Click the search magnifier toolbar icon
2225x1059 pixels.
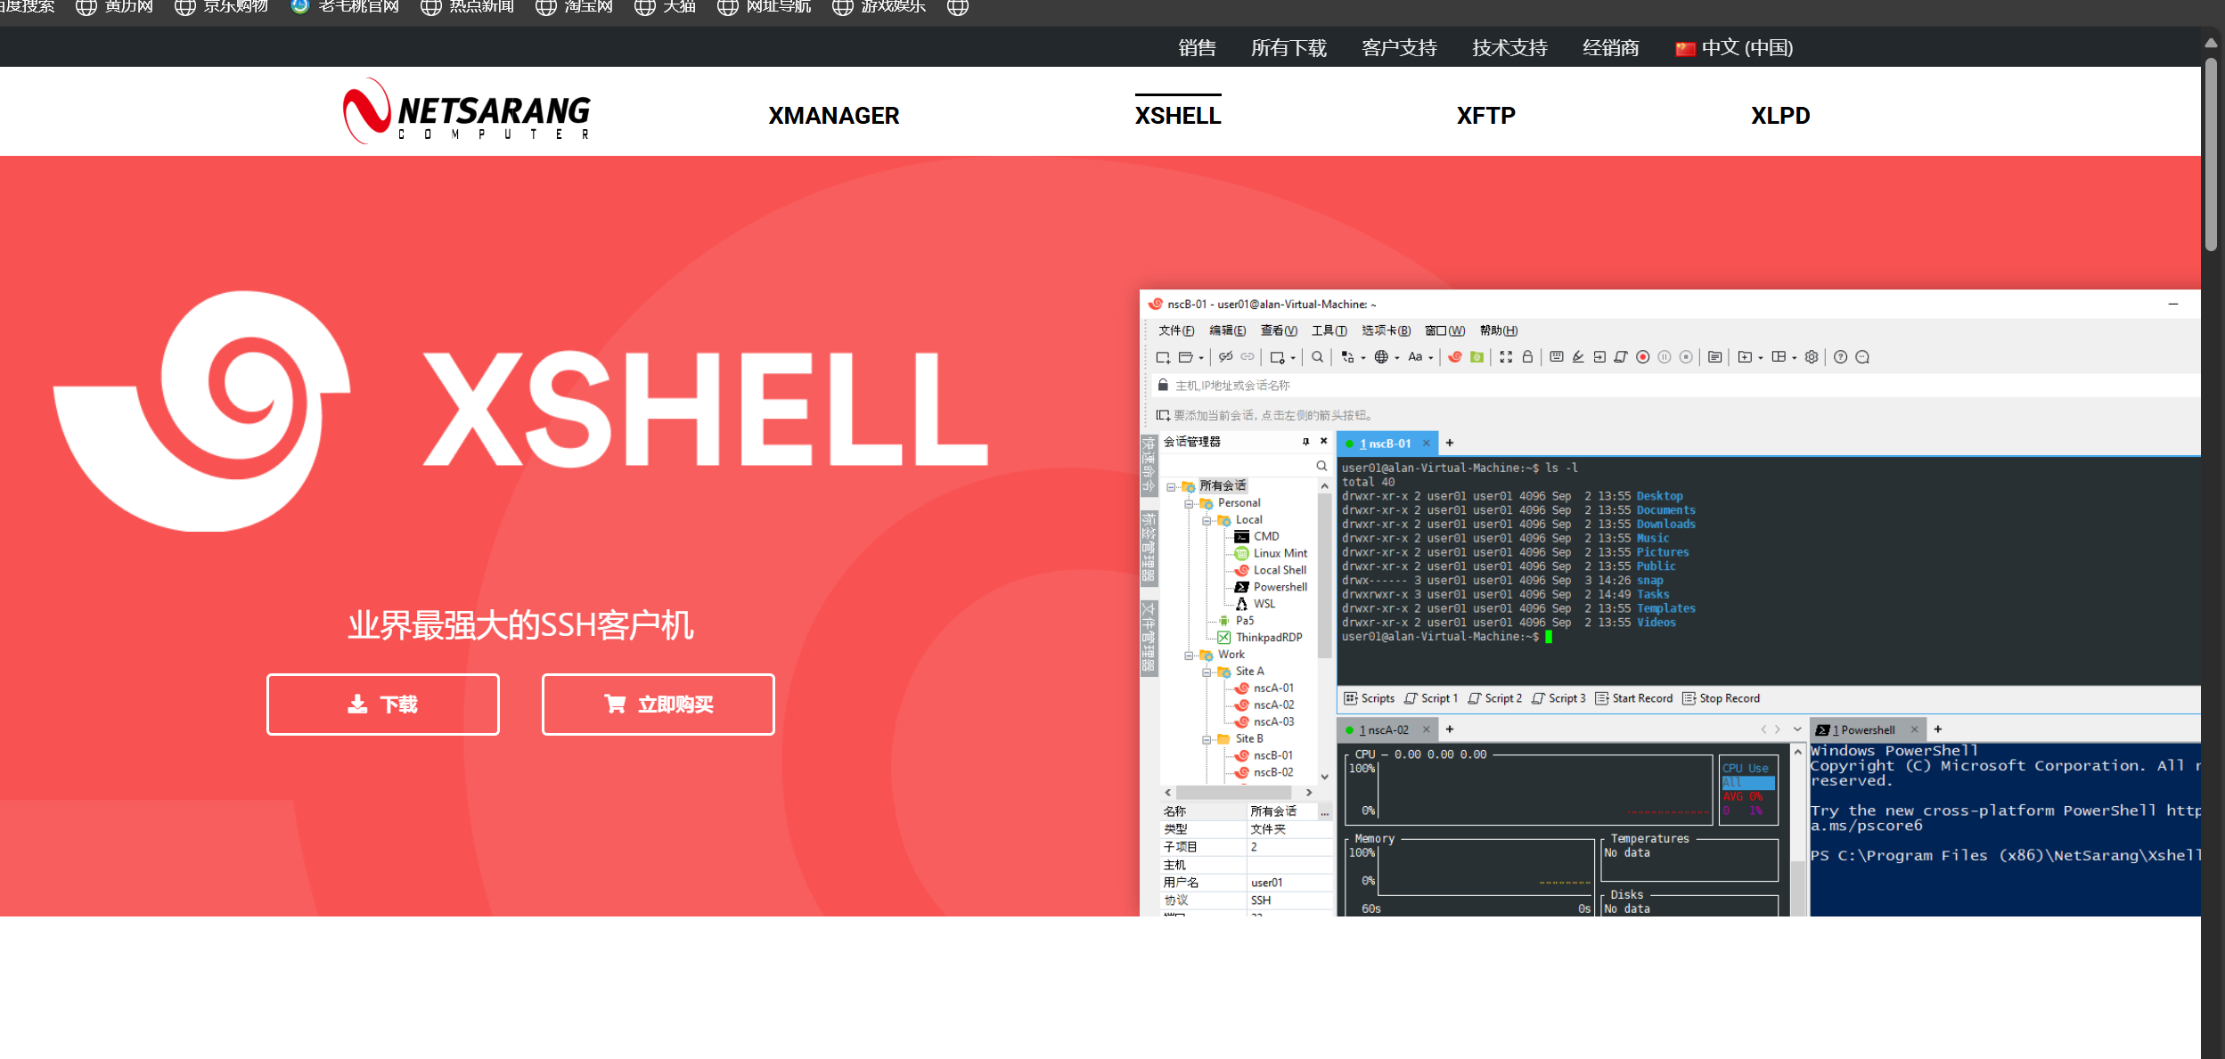click(1317, 357)
